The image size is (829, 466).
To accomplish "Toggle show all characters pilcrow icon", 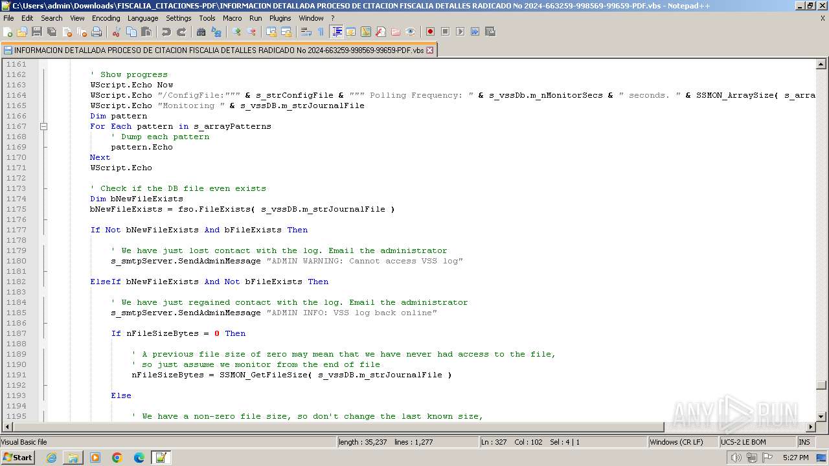I will 321,32.
